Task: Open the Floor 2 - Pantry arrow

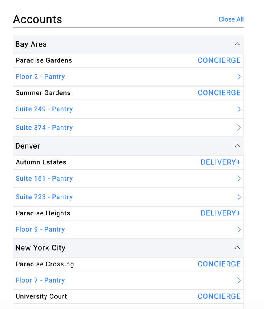Action: pyautogui.click(x=238, y=77)
